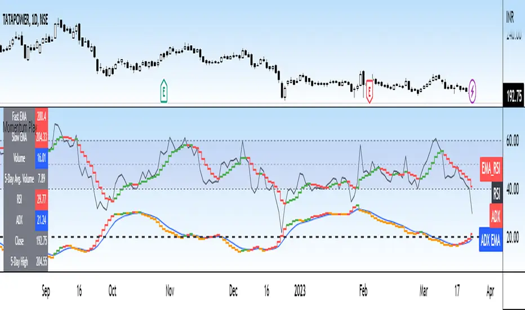Click the Nov label on time axis
The height and width of the screenshot is (310, 525).
tap(170, 291)
